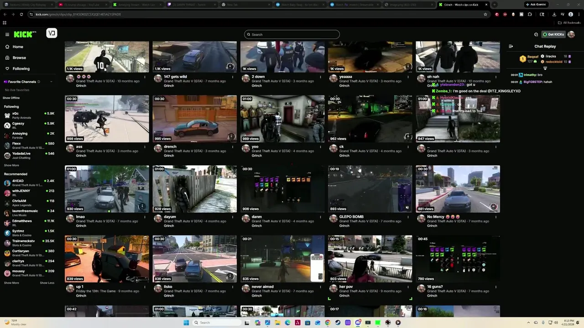This screenshot has width=584, height=328.
Task: Open Chrome three-dot menu
Action: 579,14
